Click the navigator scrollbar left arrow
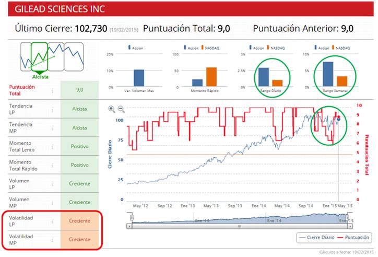This screenshot has width=378, height=257. tap(129, 226)
